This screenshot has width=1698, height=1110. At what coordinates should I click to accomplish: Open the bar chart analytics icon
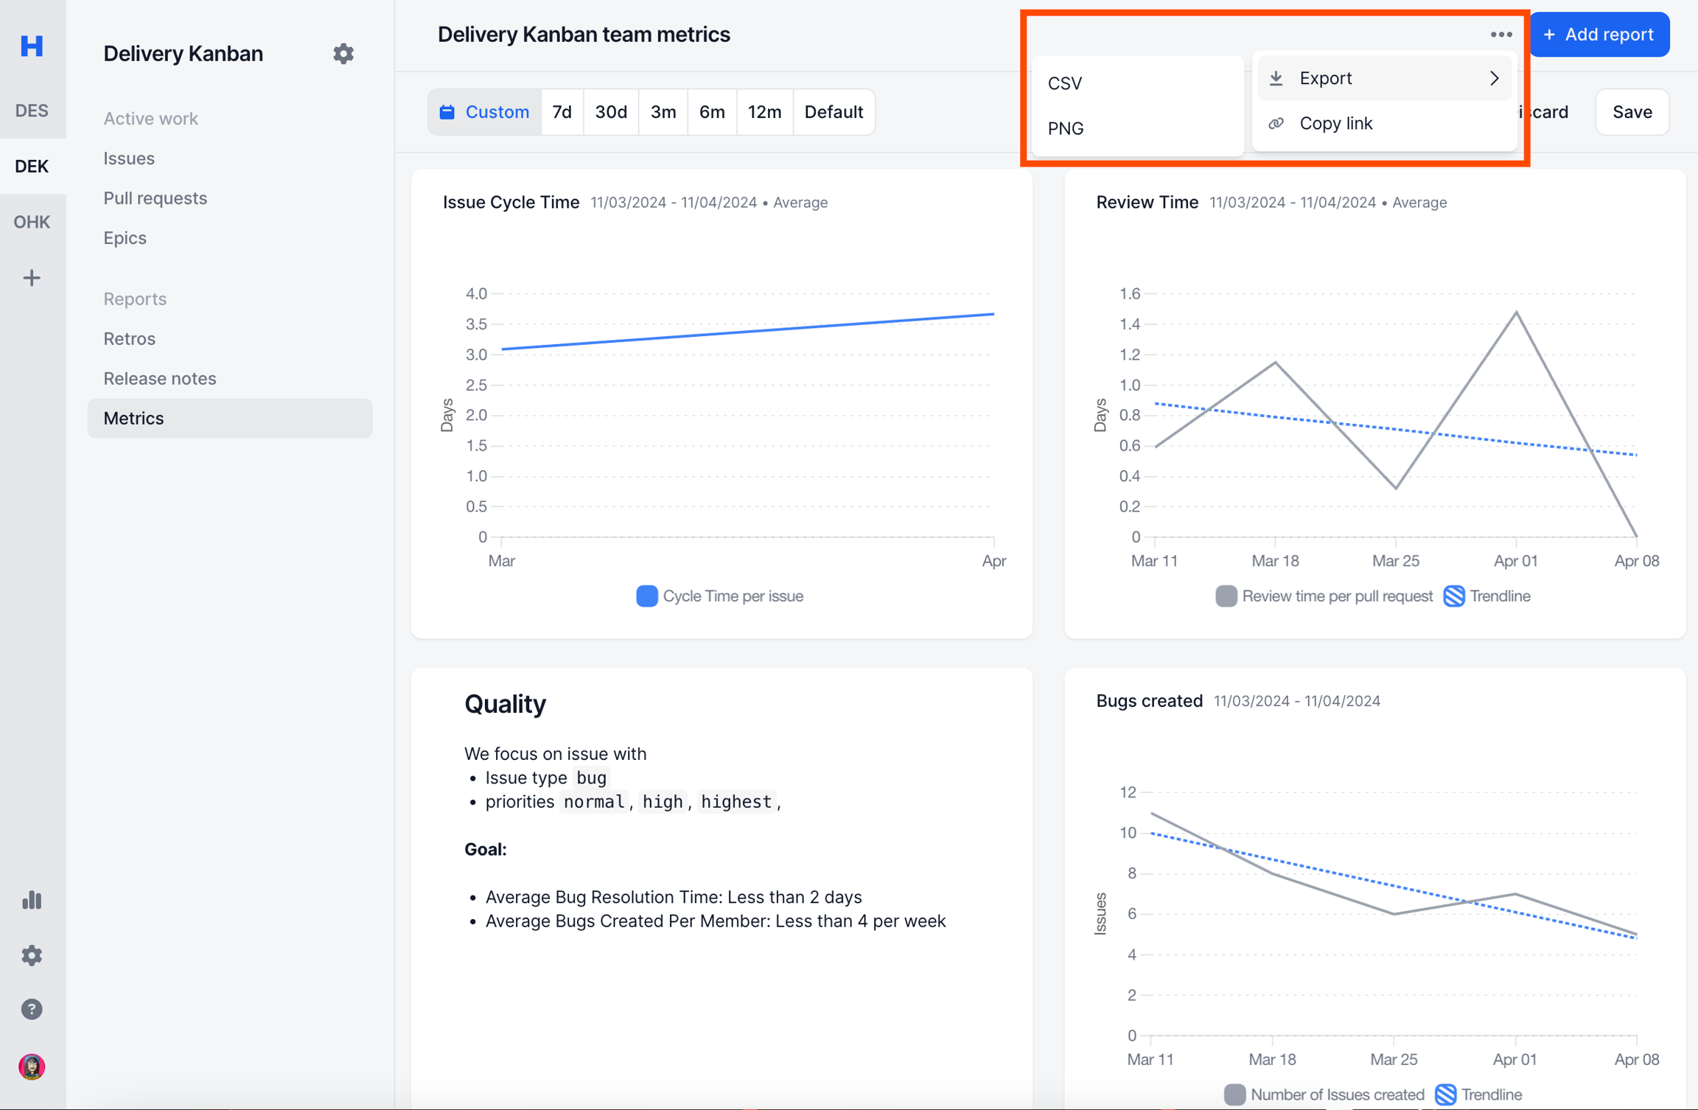32,900
